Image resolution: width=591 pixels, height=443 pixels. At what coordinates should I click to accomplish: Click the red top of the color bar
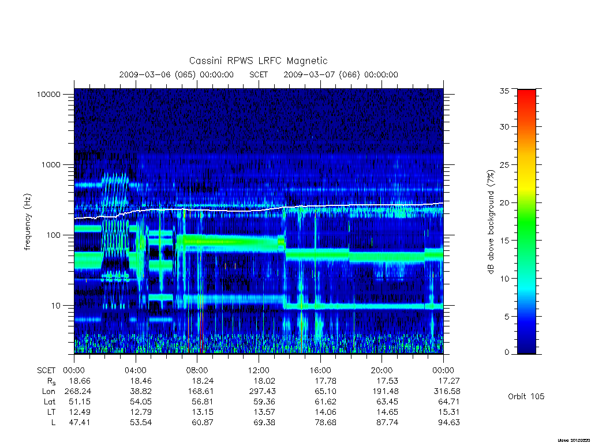[526, 99]
